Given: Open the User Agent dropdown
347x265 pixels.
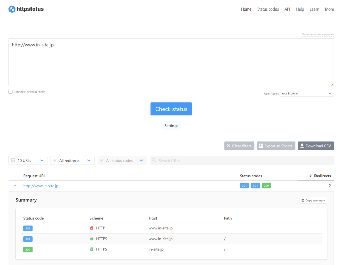Looking at the screenshot, I should pyautogui.click(x=307, y=93).
